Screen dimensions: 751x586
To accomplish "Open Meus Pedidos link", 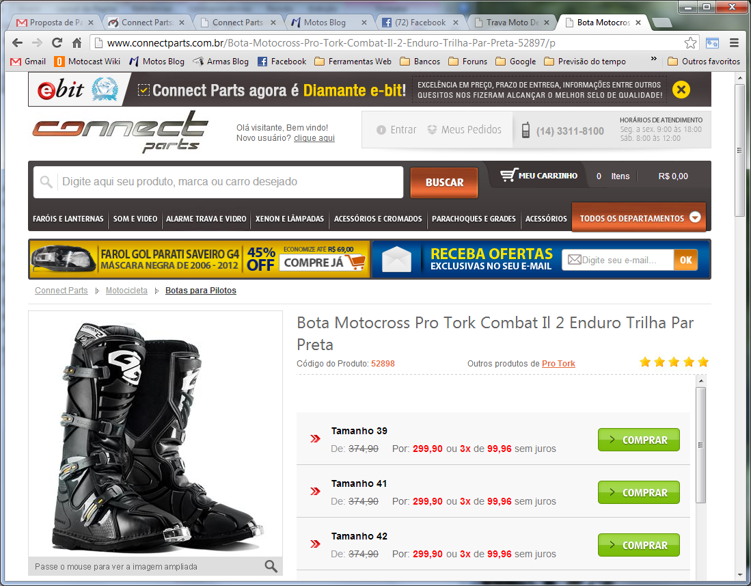I will [x=464, y=129].
